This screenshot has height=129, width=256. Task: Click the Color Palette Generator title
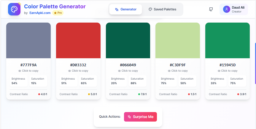click(x=55, y=6)
